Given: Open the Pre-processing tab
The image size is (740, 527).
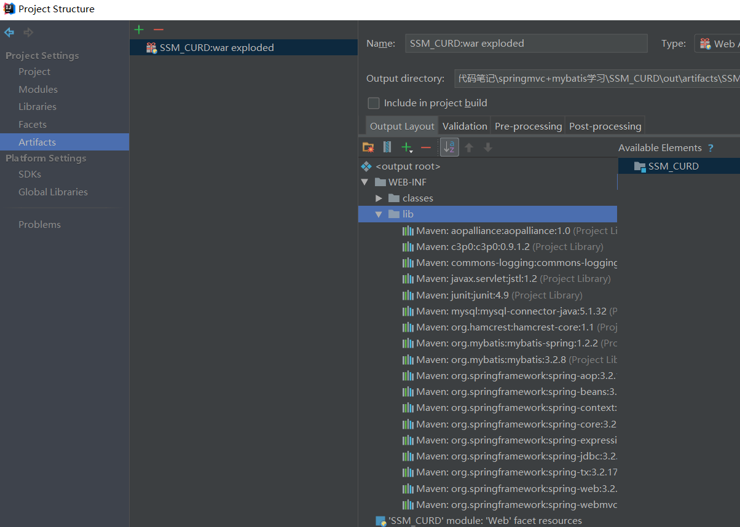Looking at the screenshot, I should [528, 126].
